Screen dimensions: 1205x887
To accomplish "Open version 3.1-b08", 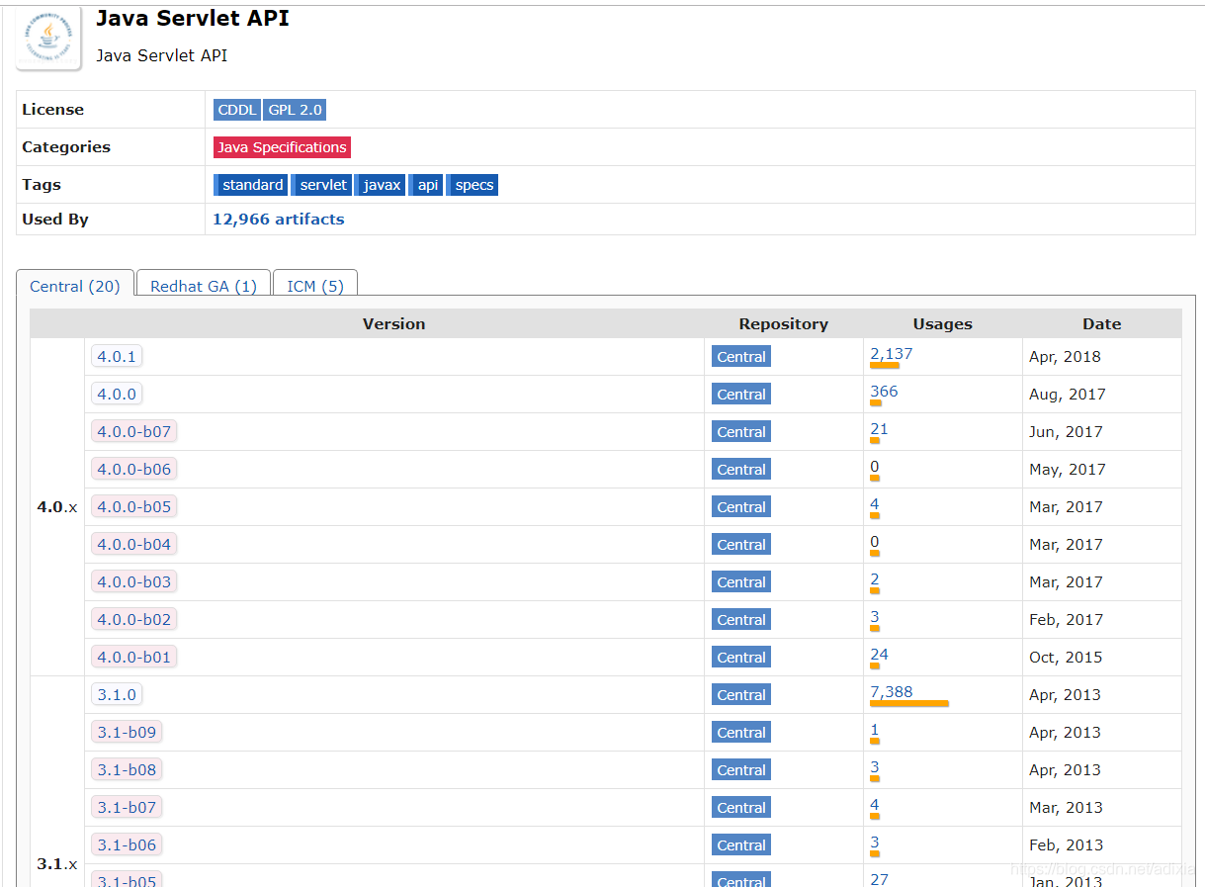I will click(x=127, y=769).
